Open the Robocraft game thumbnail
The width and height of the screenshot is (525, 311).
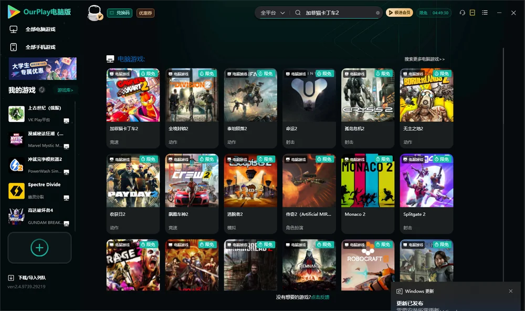[x=367, y=265]
